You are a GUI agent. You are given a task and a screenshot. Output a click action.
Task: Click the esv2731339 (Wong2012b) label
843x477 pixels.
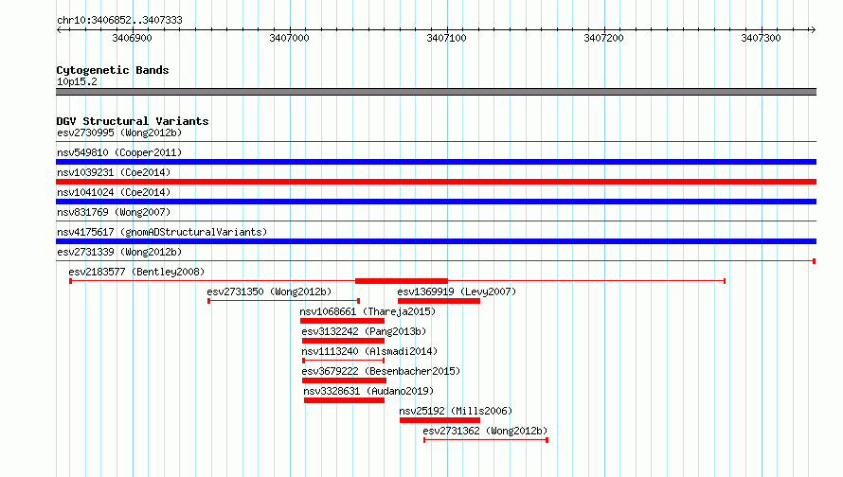click(x=119, y=252)
